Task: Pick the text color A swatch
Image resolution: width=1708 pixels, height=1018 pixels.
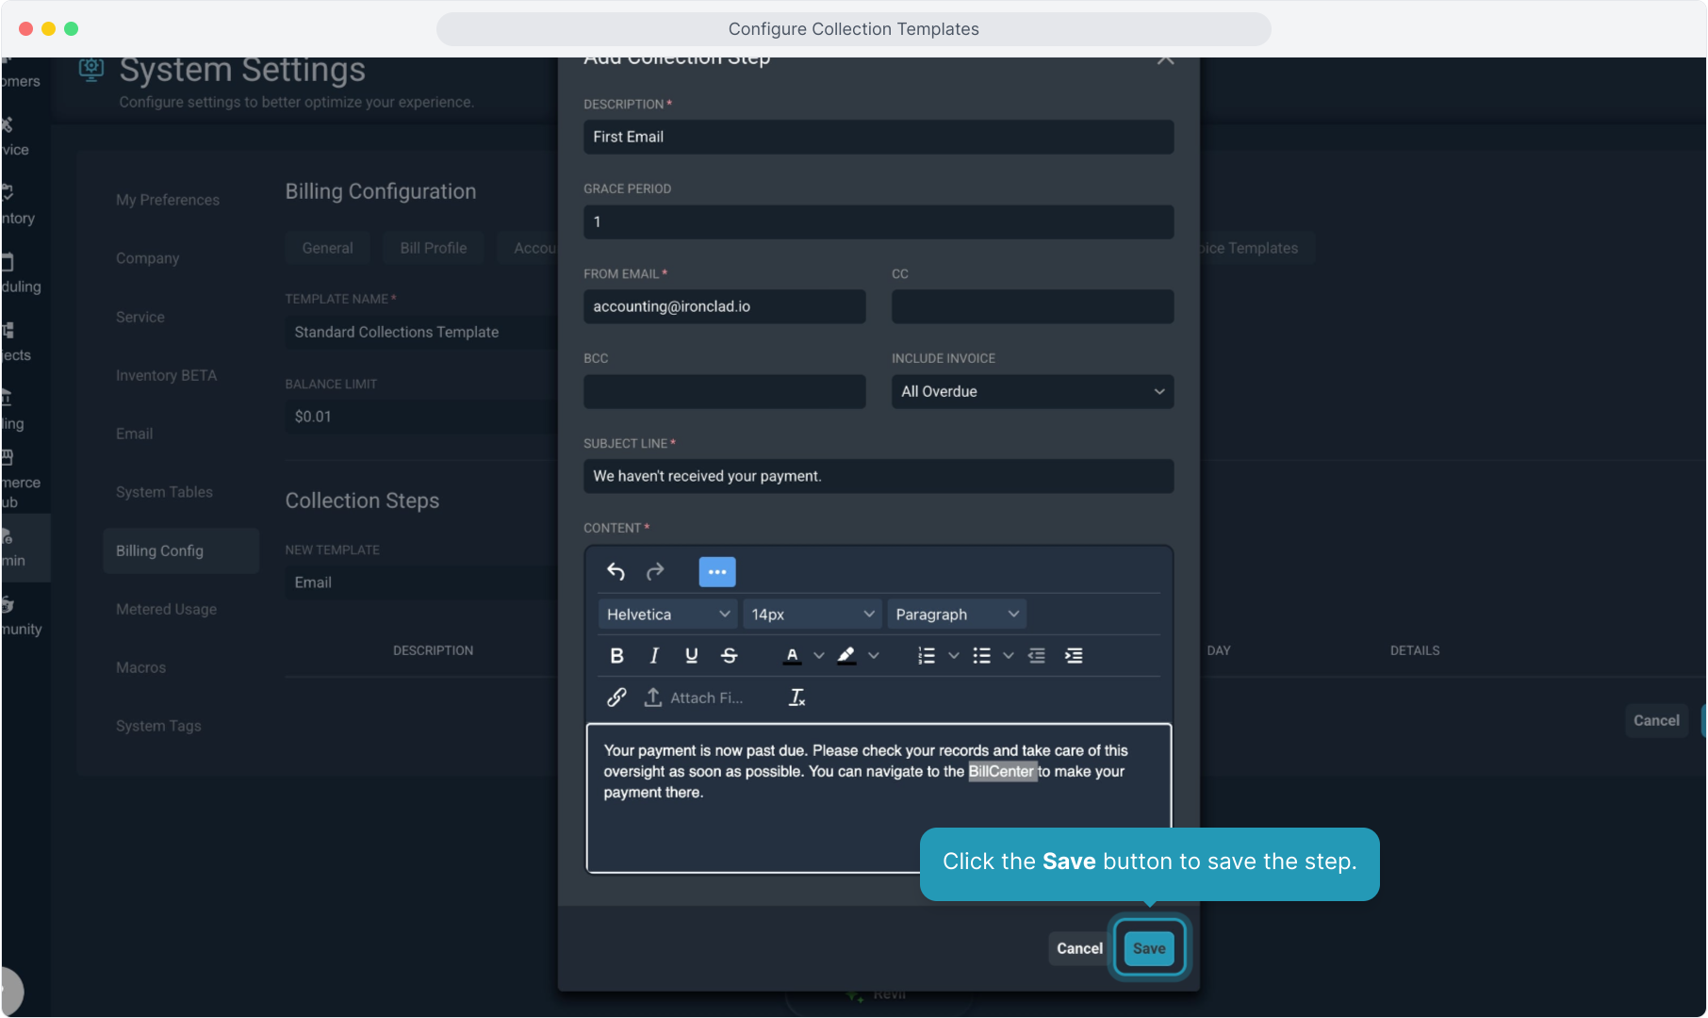Action: [x=792, y=656]
